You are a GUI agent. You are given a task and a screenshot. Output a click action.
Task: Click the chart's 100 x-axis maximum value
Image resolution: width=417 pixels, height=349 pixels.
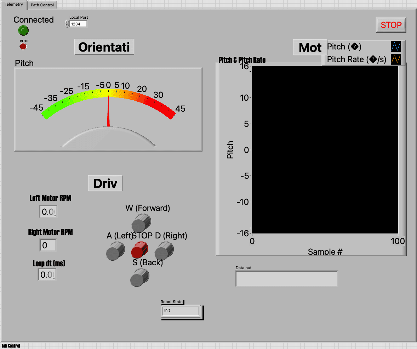398,241
